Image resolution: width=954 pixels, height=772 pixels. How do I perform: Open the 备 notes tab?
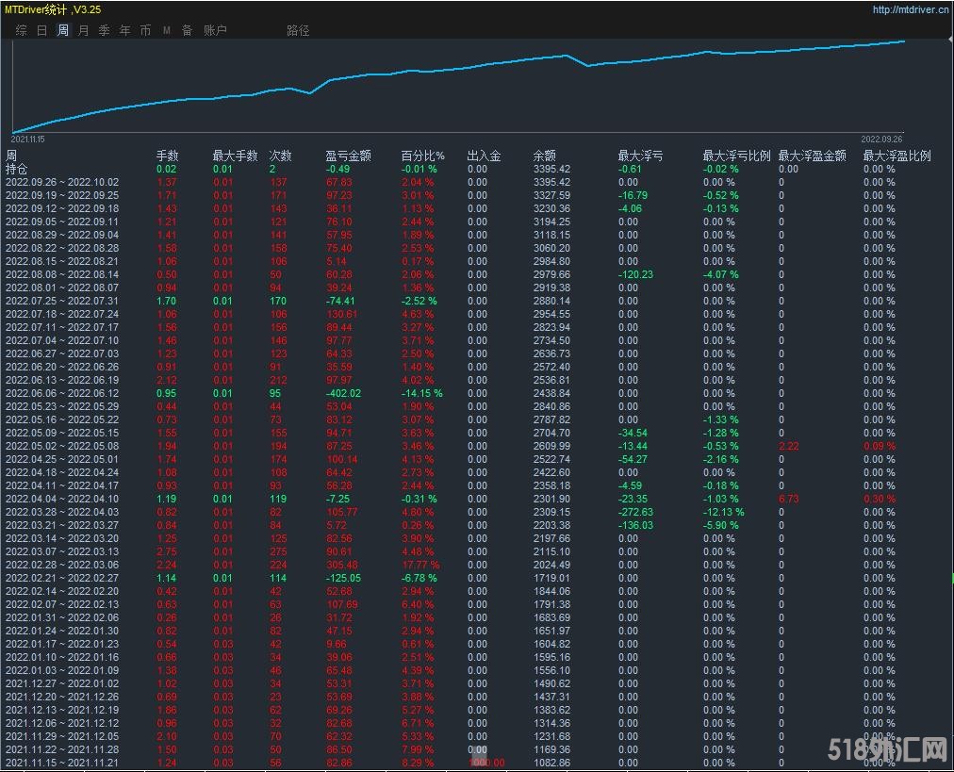tap(187, 30)
